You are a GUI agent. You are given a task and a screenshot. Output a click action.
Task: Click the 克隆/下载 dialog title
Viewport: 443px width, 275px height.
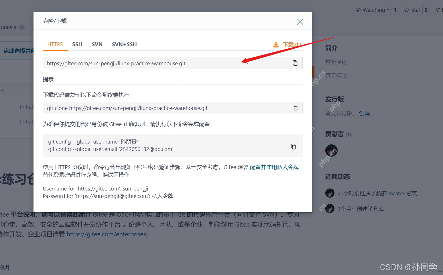coord(55,21)
